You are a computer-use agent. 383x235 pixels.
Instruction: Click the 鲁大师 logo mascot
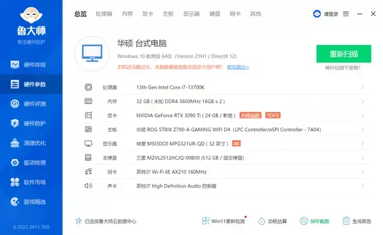click(x=31, y=15)
